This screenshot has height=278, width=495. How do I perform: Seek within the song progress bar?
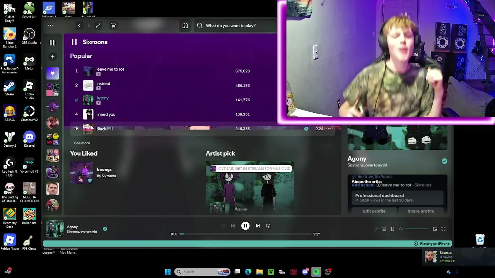click(x=246, y=234)
